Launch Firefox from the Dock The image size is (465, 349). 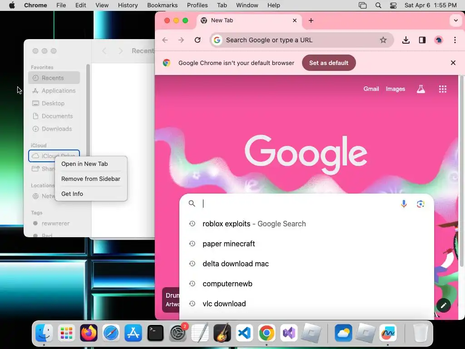pyautogui.click(x=89, y=333)
